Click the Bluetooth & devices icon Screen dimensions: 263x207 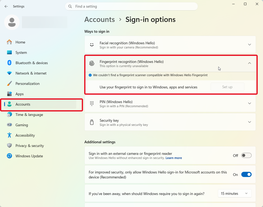click(x=9, y=63)
